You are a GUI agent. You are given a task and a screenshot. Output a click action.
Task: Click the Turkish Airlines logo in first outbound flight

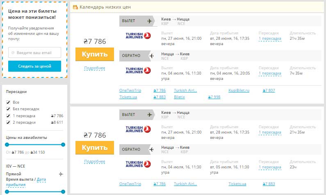coord(138,36)
